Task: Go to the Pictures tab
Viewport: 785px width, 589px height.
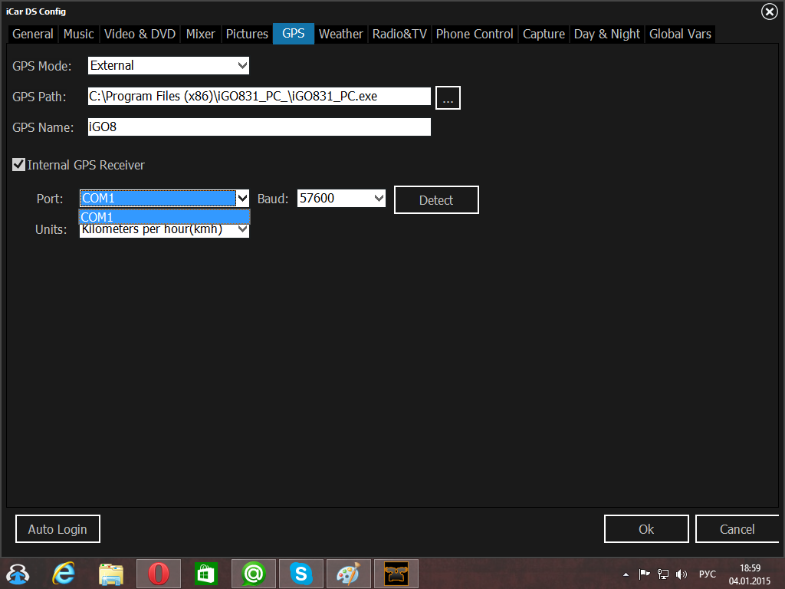Action: (247, 34)
